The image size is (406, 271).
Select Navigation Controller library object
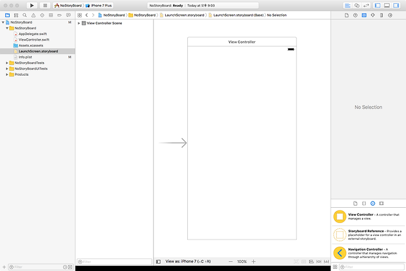(368, 253)
